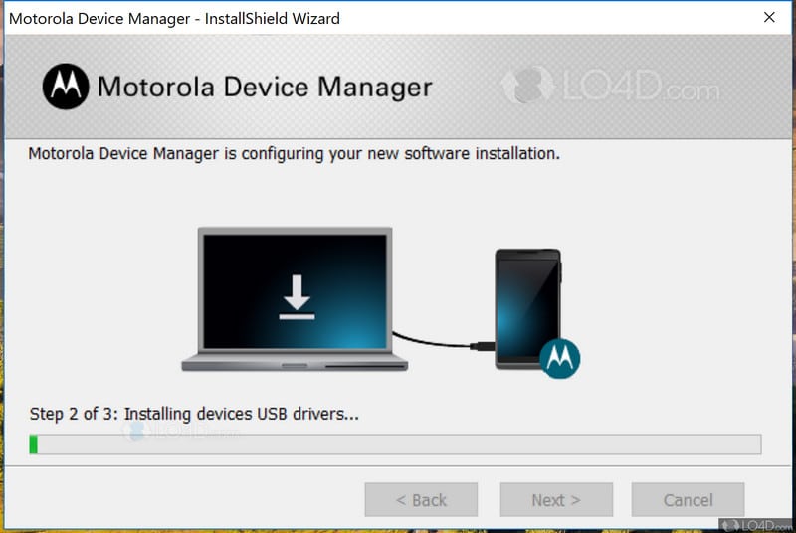796x533 pixels.
Task: Click the phone illustration with Motorola badge
Action: tap(537, 313)
